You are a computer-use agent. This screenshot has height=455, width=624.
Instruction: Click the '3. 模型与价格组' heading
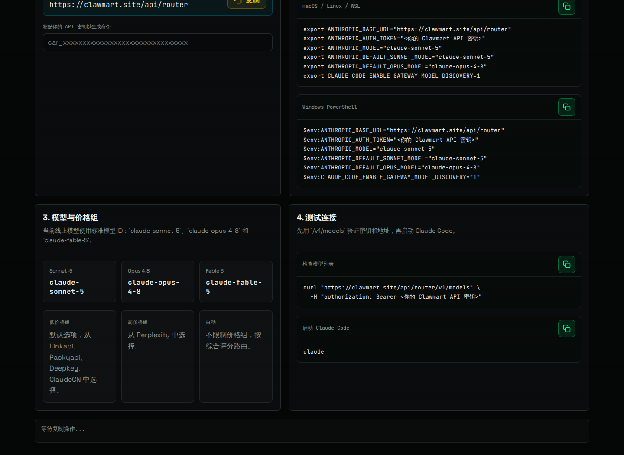pyautogui.click(x=71, y=218)
